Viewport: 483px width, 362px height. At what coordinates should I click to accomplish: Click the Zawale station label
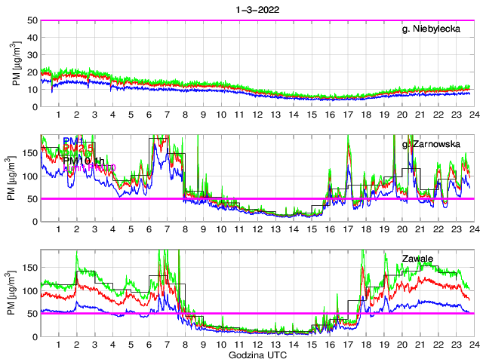(x=417, y=259)
